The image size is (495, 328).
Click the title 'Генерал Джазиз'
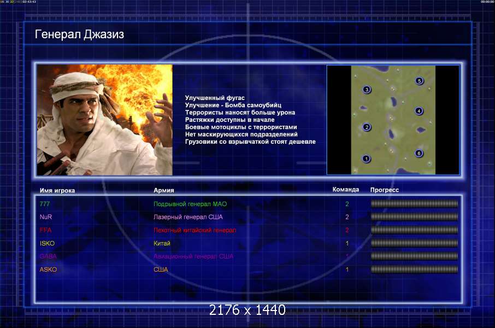pyautogui.click(x=79, y=34)
